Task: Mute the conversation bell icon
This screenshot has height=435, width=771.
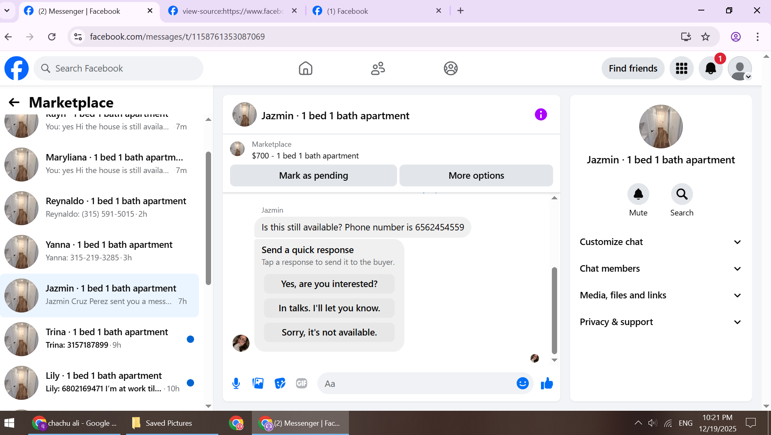Action: [x=638, y=194]
